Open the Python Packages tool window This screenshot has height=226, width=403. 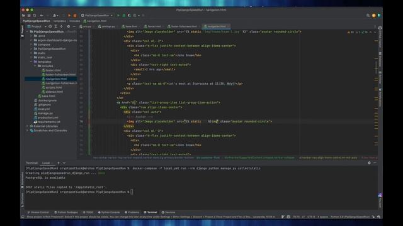[66, 212]
